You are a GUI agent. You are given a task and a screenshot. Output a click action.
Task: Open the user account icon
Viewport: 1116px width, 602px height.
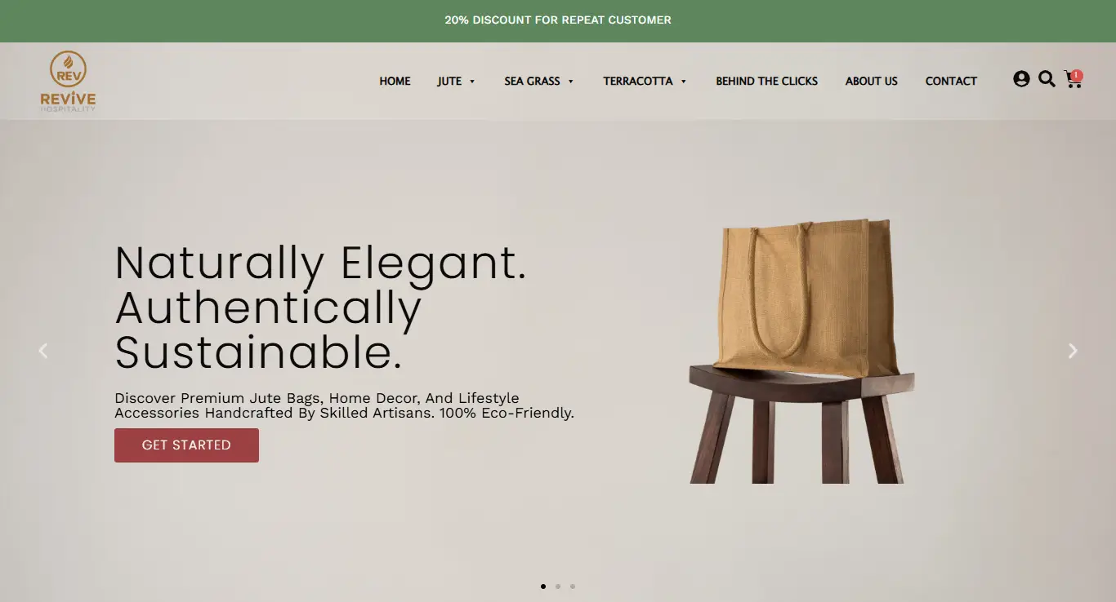1021,79
